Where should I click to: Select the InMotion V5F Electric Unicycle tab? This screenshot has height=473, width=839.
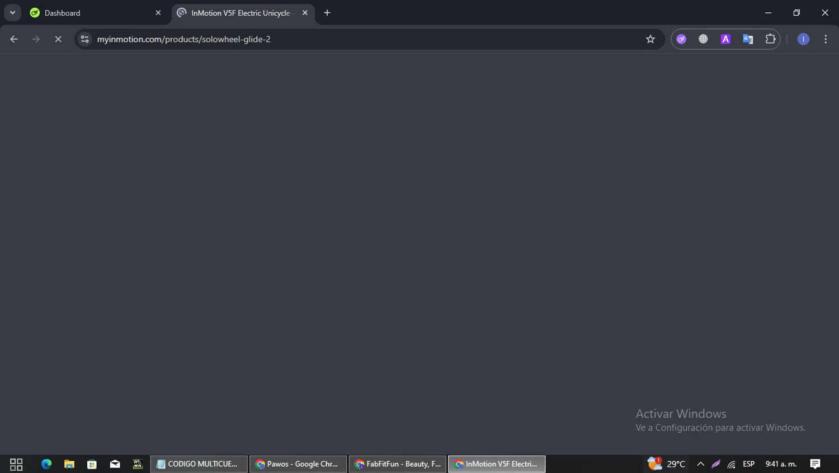[243, 13]
